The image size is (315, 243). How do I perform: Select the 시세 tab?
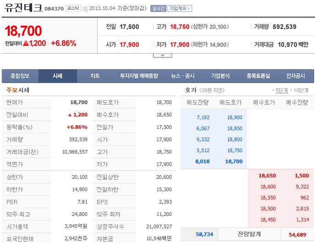coord(58,76)
